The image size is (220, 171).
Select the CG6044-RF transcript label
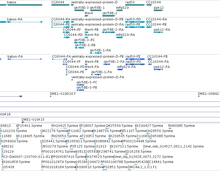pos(72,30)
